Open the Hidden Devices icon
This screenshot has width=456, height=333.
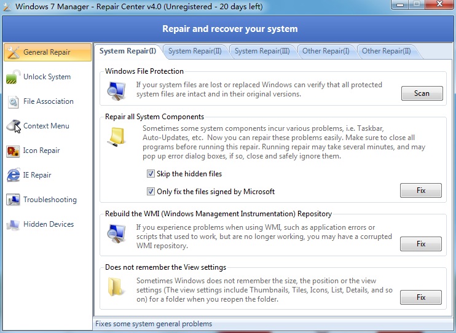(13, 224)
